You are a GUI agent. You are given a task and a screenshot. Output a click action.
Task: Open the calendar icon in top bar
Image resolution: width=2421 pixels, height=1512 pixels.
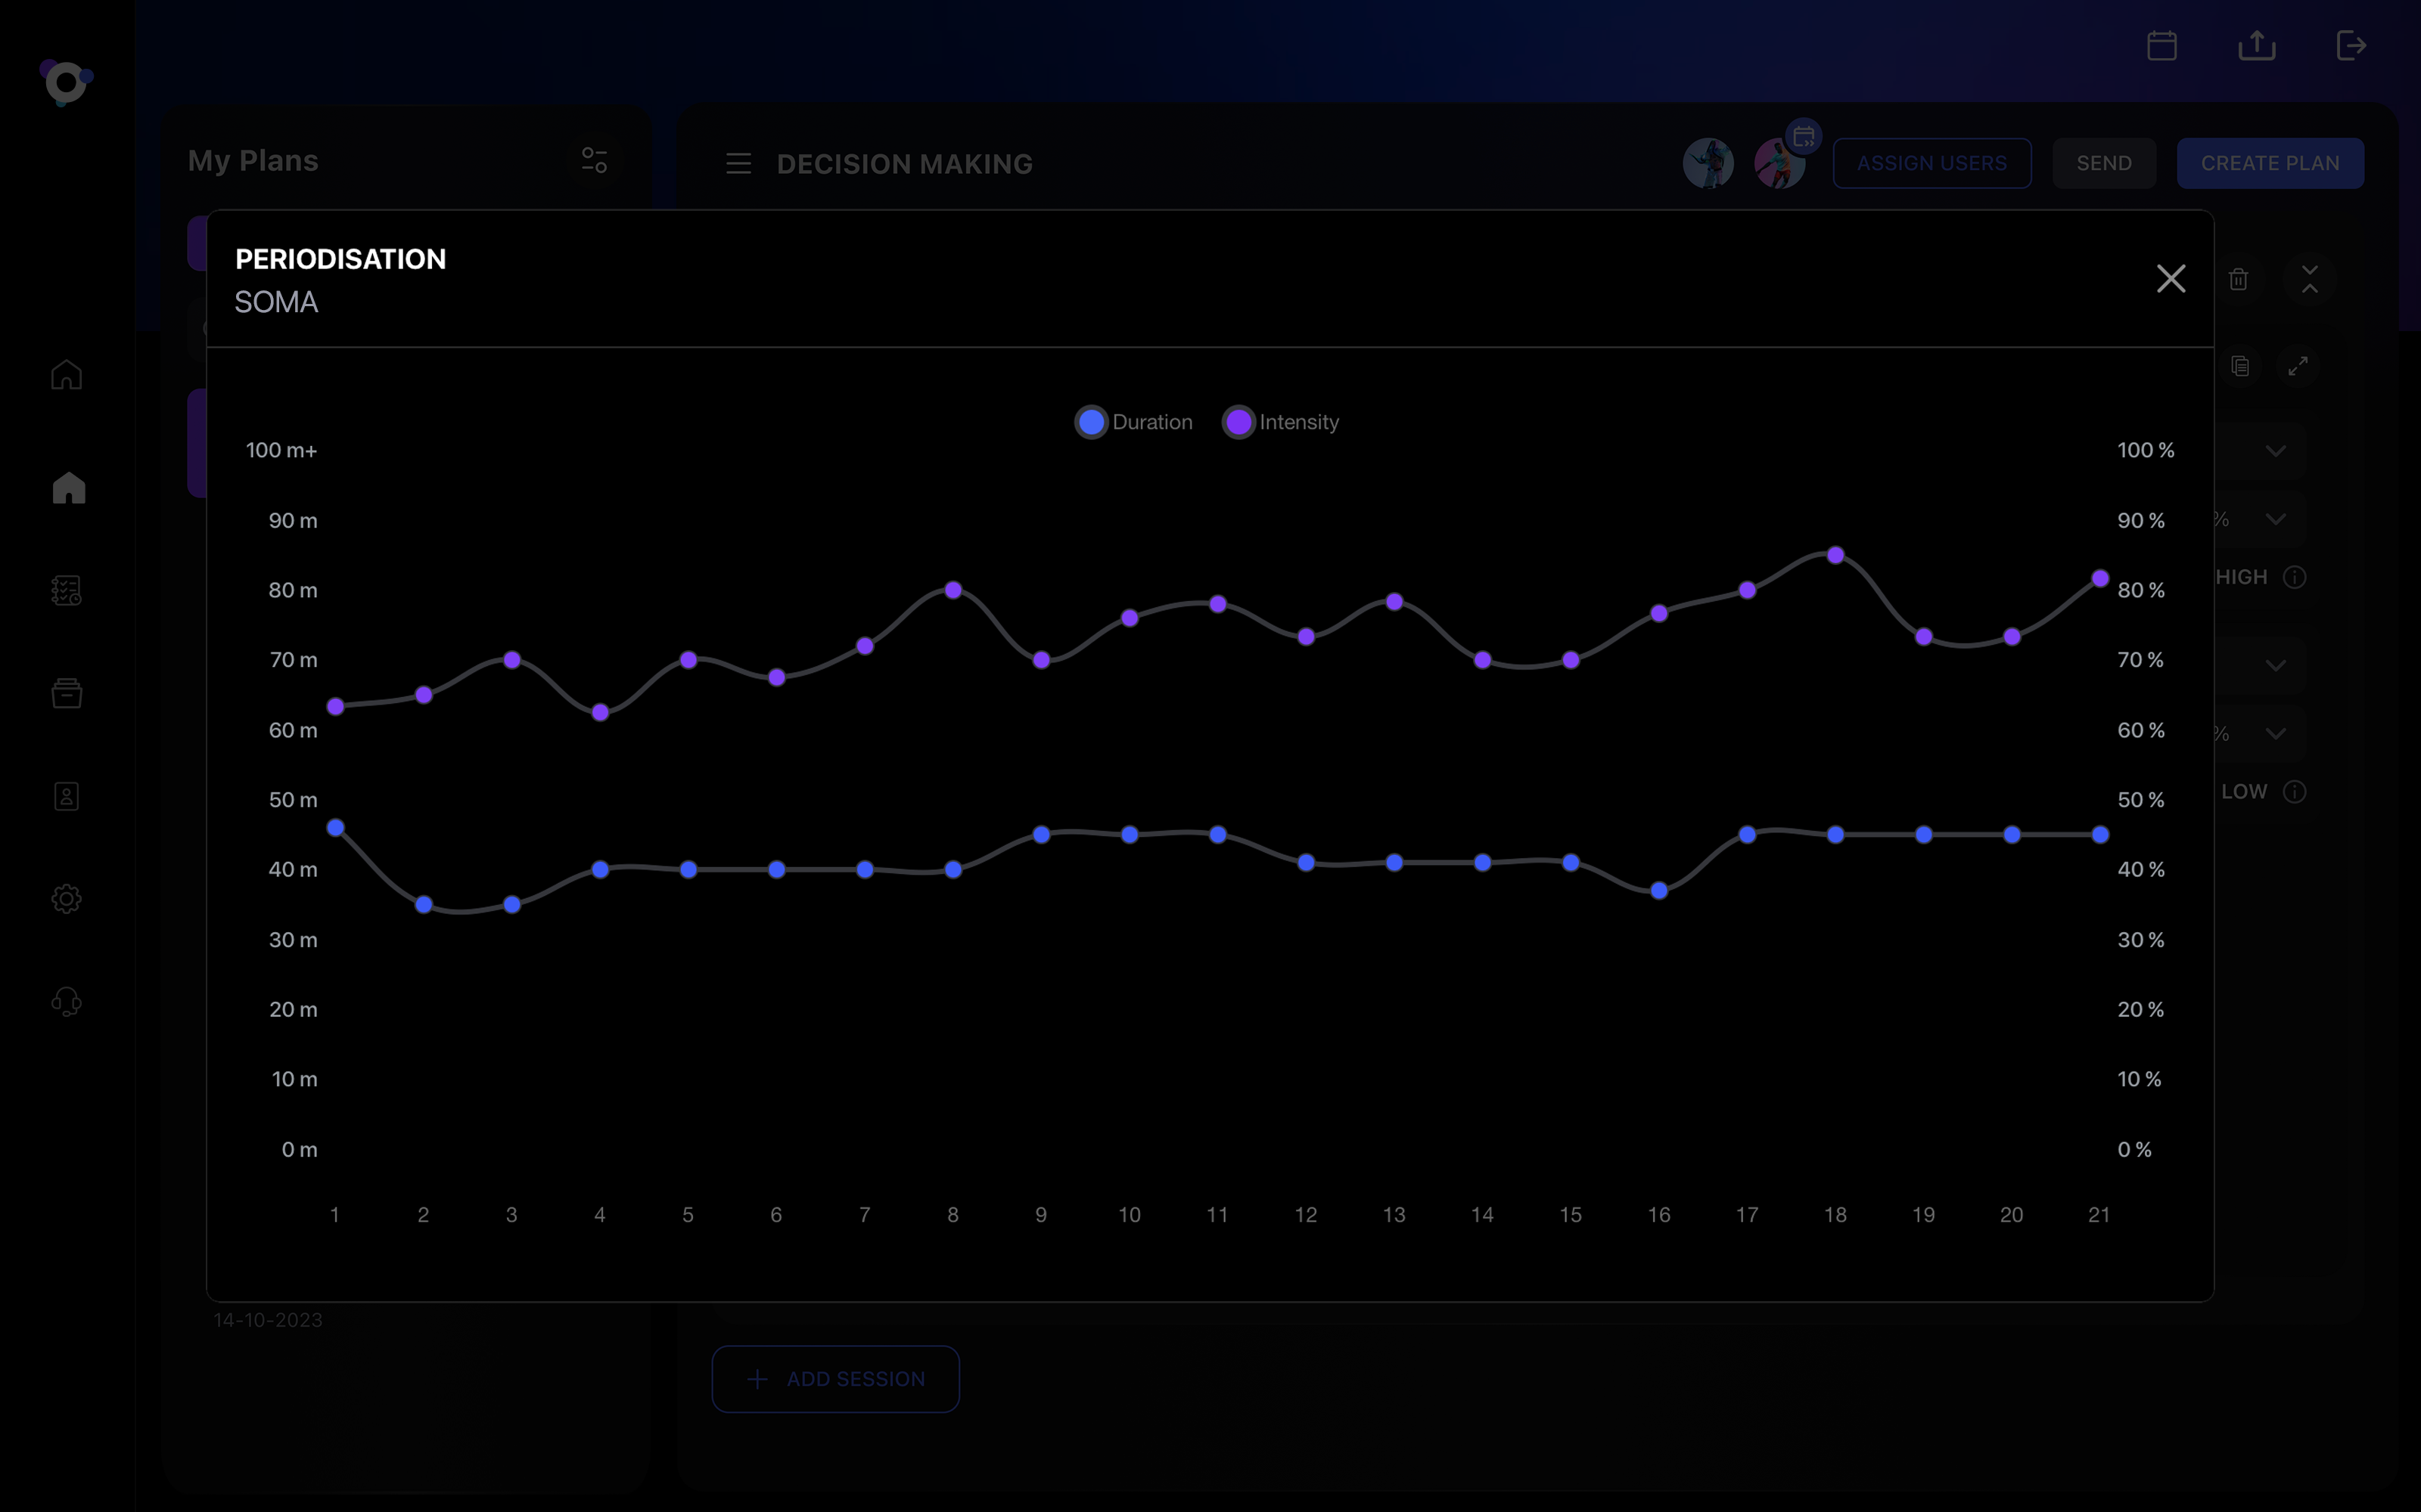pyautogui.click(x=2162, y=46)
